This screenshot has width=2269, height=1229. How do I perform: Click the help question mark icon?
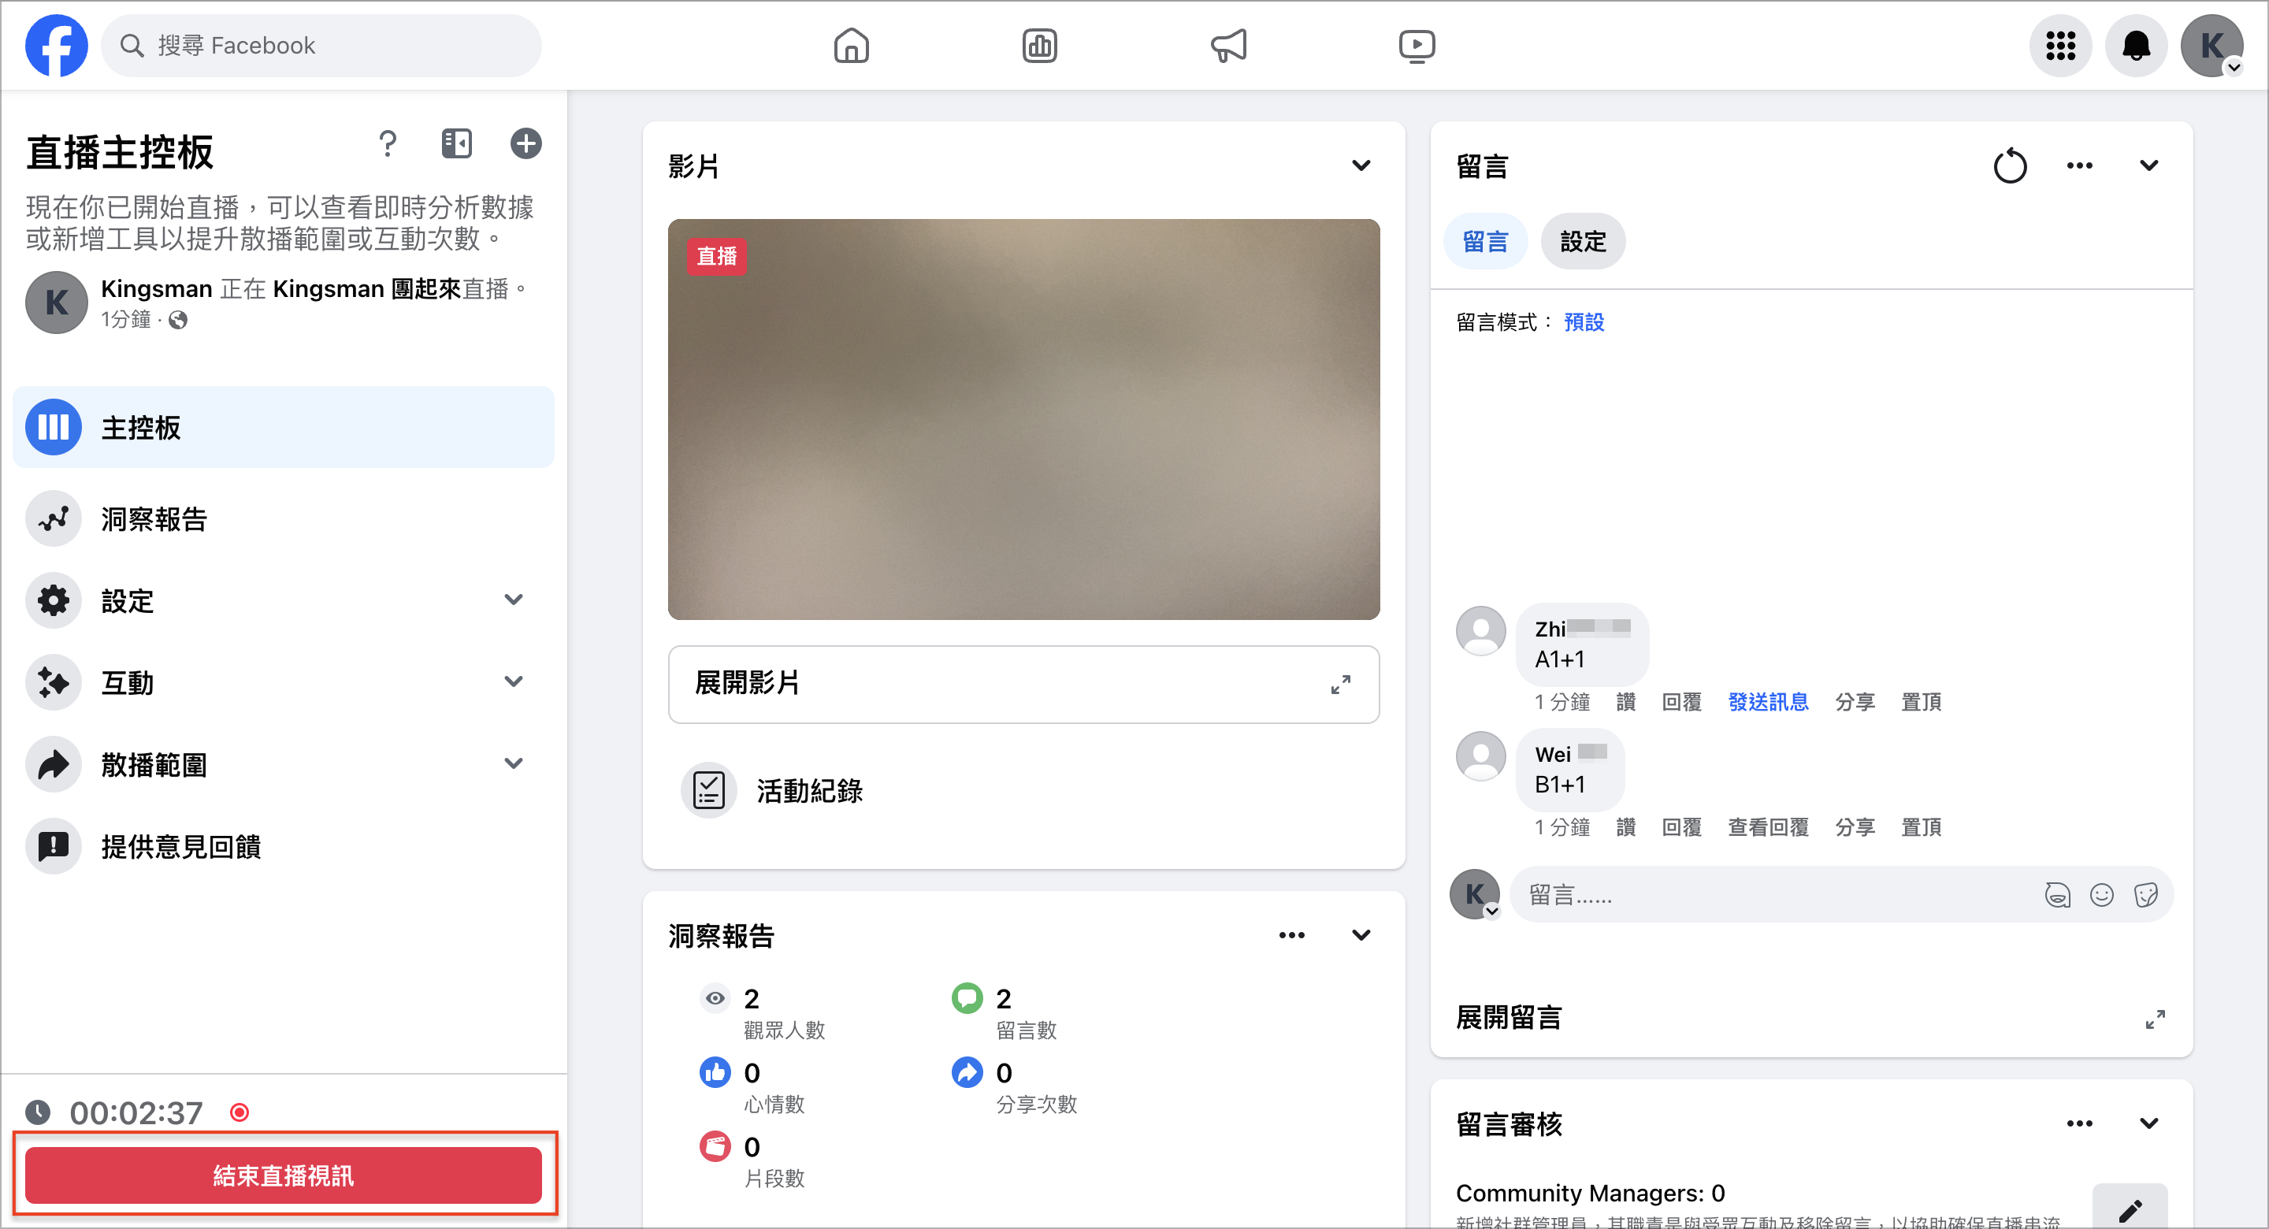(x=388, y=143)
